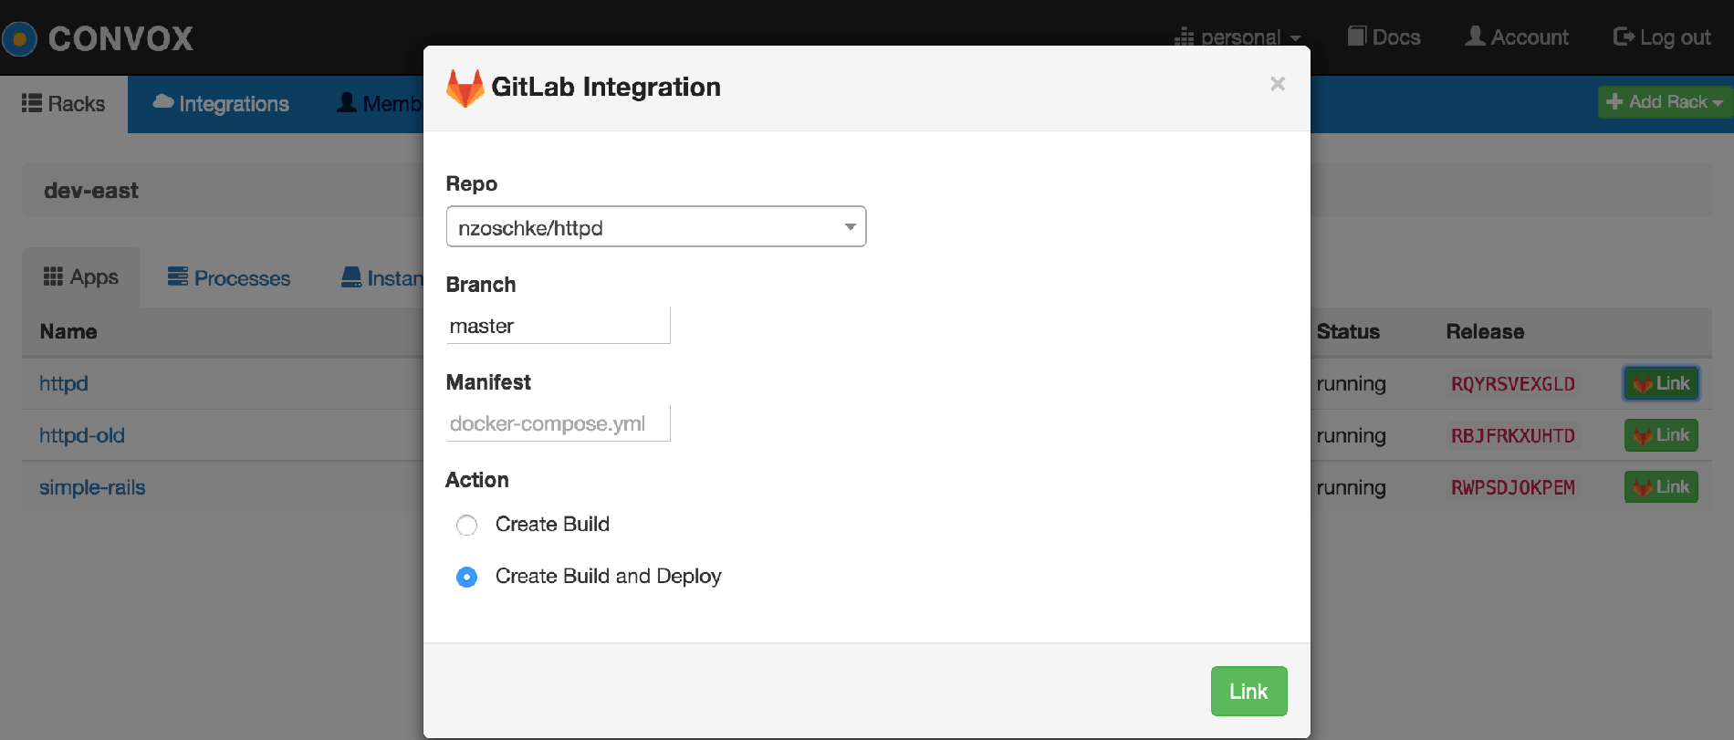1734x740 pixels.
Task: Click the Branch field containing master
Action: coord(558,326)
